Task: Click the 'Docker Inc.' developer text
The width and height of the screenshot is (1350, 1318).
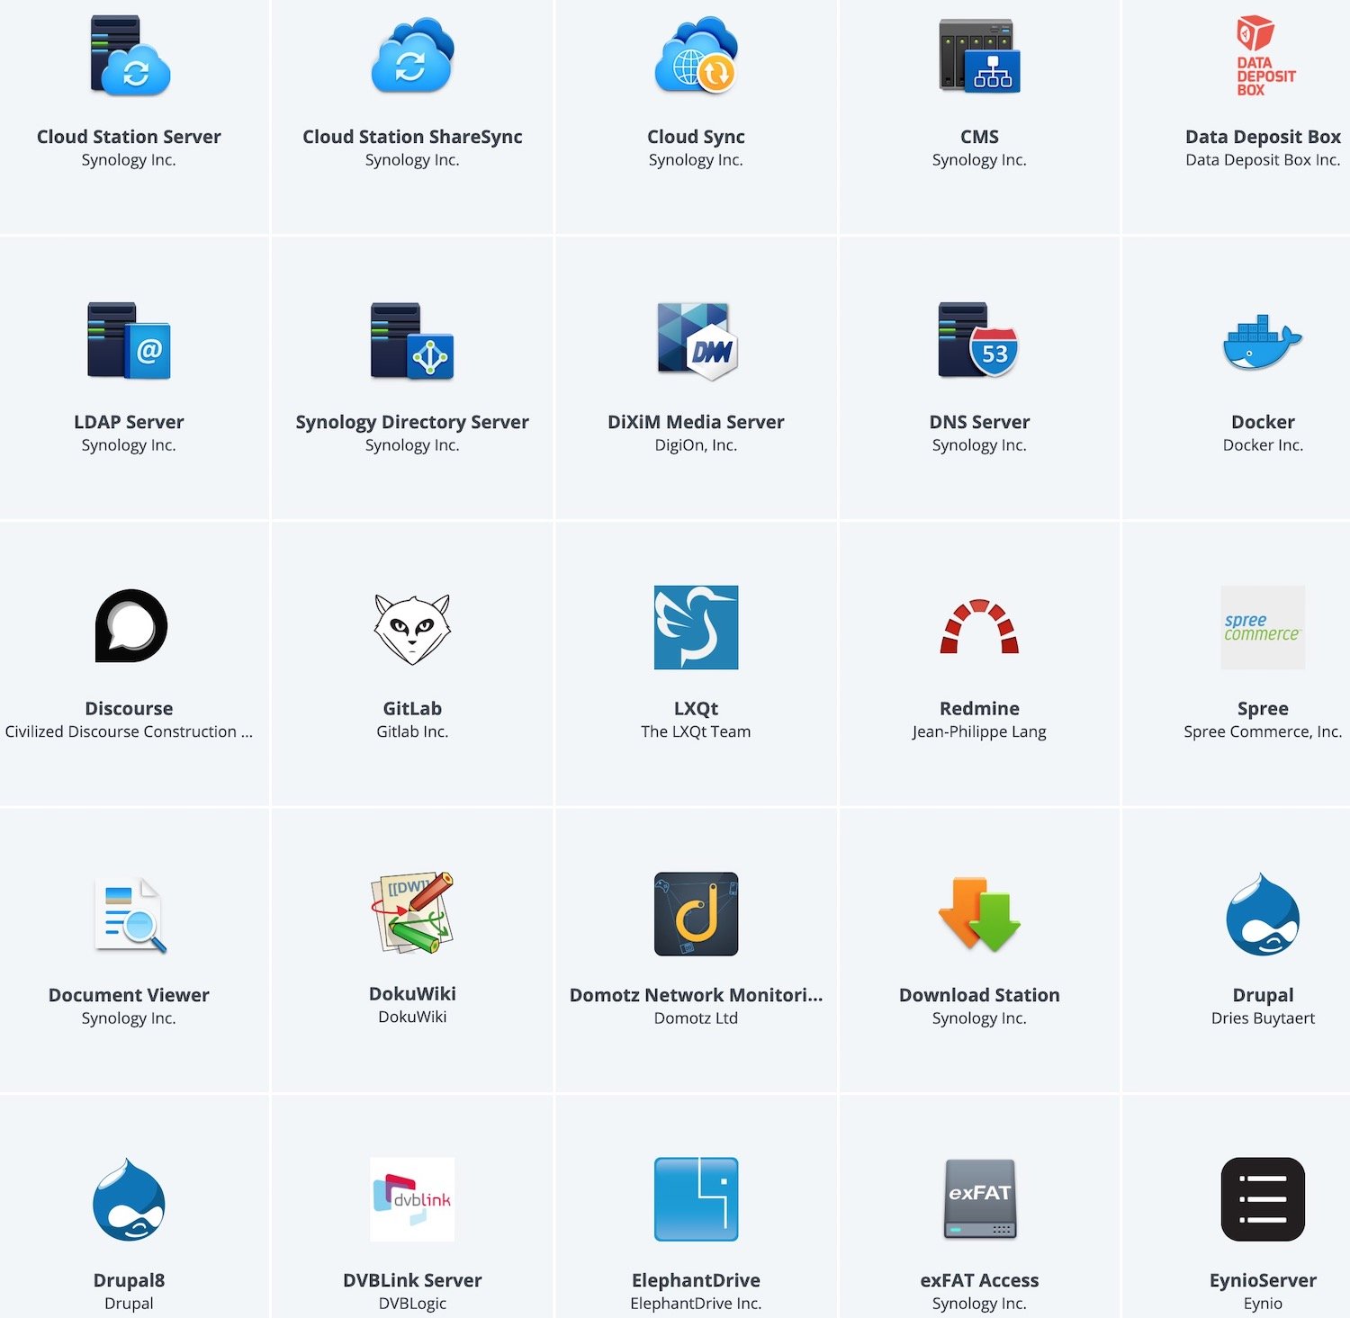Action: 1263,444
